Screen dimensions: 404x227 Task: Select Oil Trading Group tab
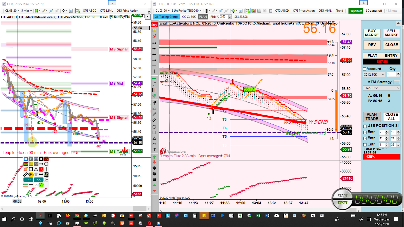(x=166, y=17)
